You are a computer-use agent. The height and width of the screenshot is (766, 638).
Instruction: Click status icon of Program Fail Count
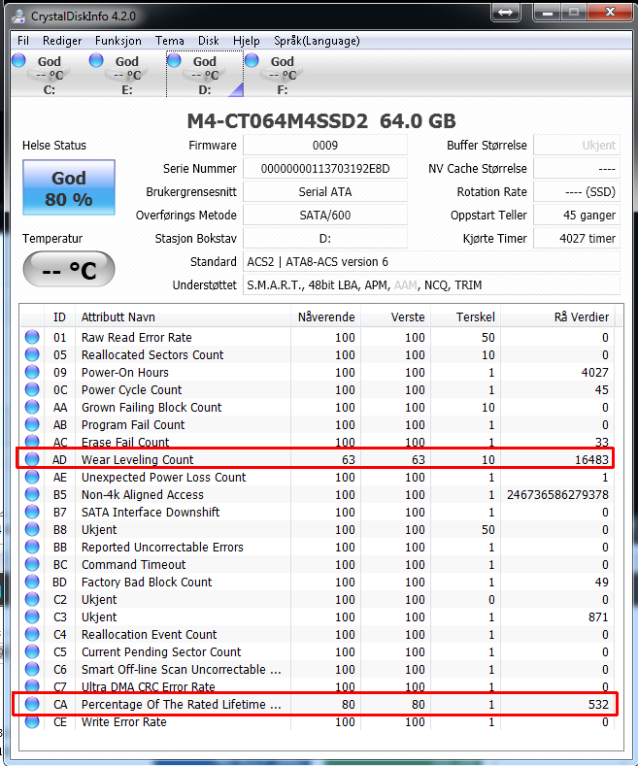click(x=32, y=424)
